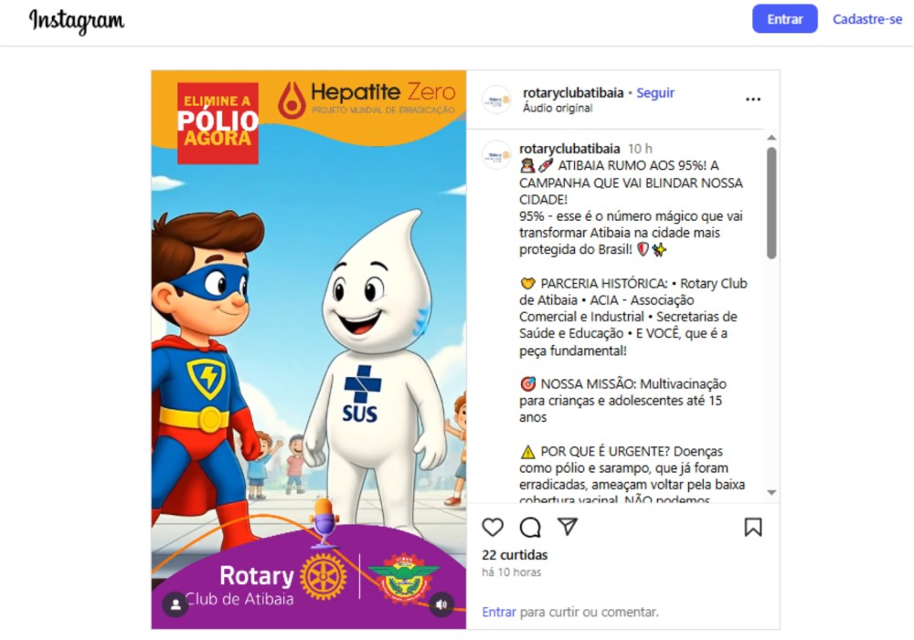Show tagged people icon on the video
Image resolution: width=914 pixels, height=640 pixels.
[175, 604]
